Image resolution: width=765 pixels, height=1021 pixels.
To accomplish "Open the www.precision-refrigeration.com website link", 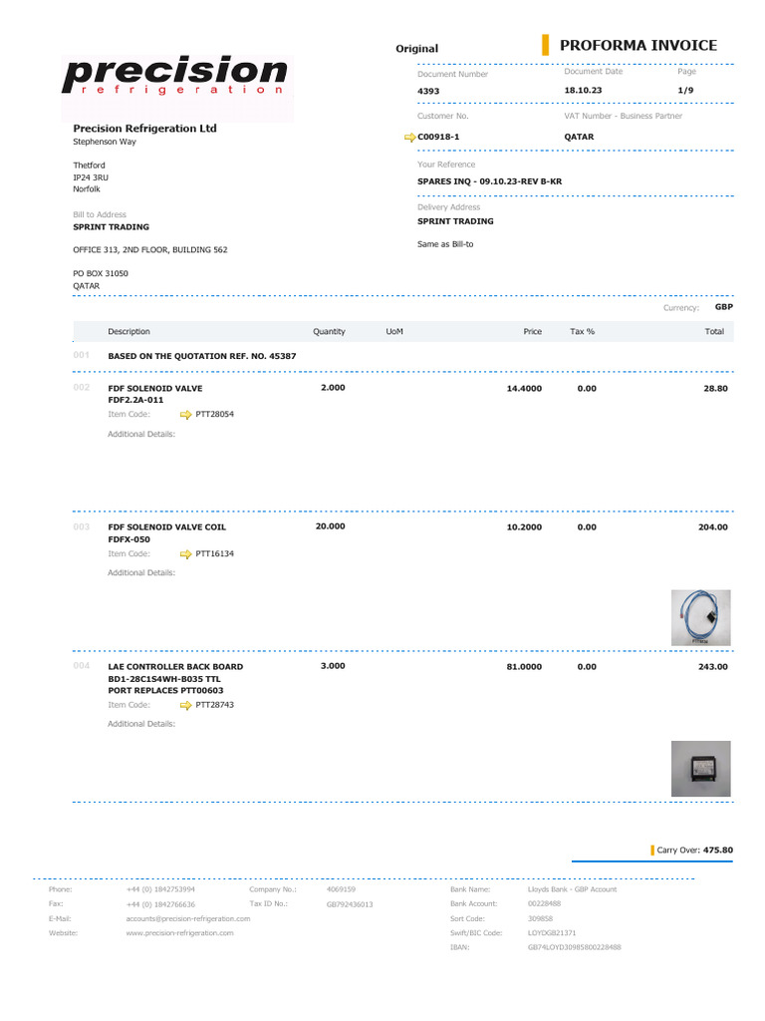I will pyautogui.click(x=179, y=933).
